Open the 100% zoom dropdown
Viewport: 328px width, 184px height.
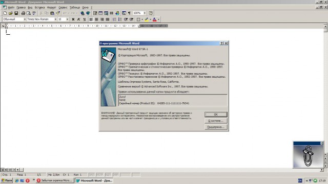145,13
